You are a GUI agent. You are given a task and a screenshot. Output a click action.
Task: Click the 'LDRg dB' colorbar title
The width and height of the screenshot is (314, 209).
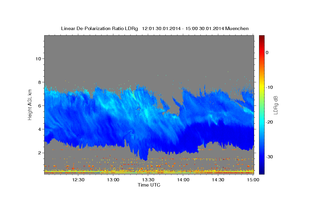tap(276, 105)
